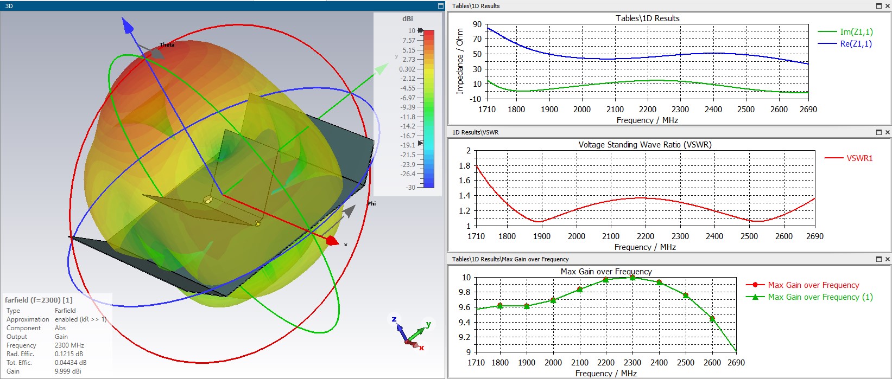
Task: Maximize the Tables\1D Results plot window
Action: 879,6
